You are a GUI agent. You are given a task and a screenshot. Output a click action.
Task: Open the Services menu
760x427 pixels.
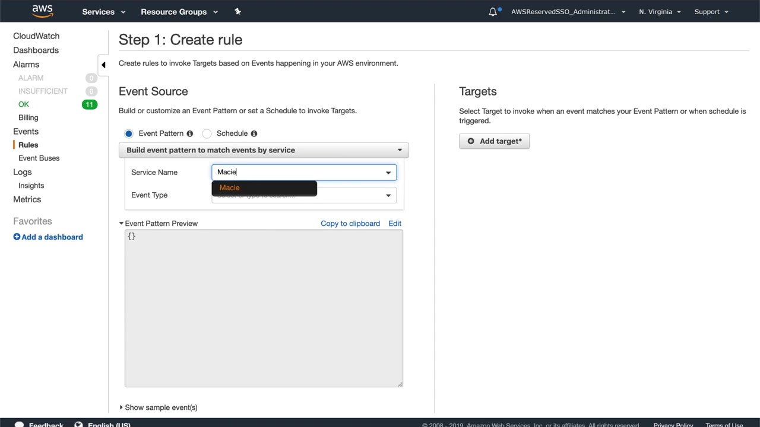(104, 12)
